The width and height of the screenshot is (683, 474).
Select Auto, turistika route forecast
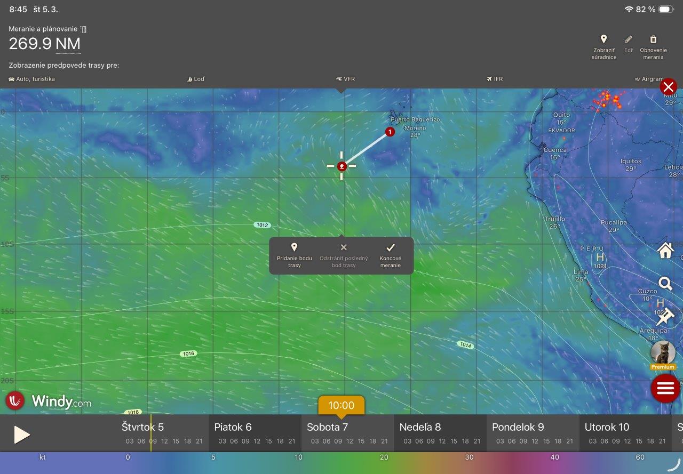click(x=32, y=79)
